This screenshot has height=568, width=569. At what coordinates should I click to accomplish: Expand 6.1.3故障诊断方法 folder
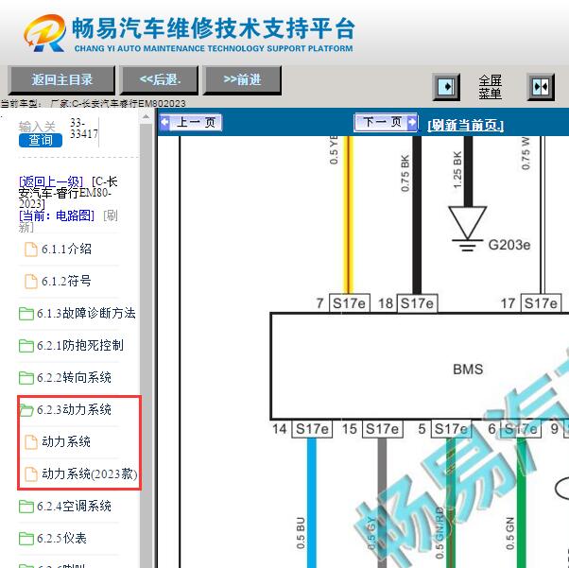[86, 313]
